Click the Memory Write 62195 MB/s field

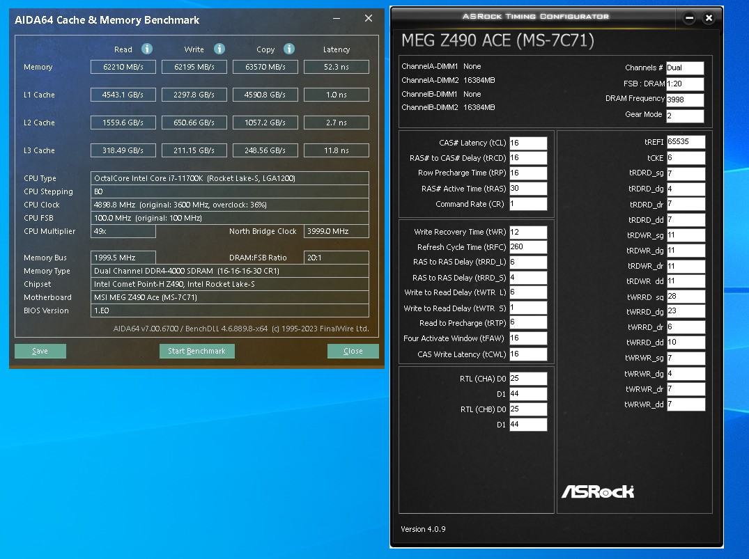(x=194, y=67)
